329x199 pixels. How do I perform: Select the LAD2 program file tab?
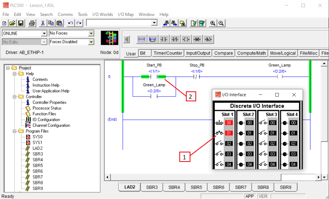[x=130, y=187]
